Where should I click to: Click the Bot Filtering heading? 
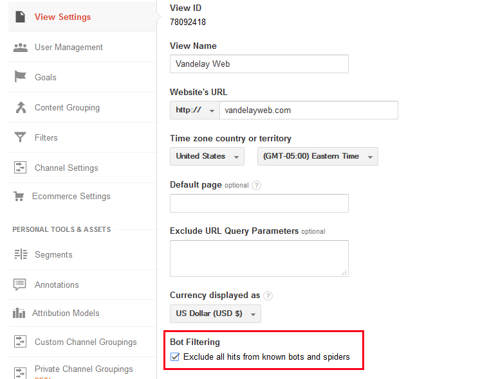(195, 342)
